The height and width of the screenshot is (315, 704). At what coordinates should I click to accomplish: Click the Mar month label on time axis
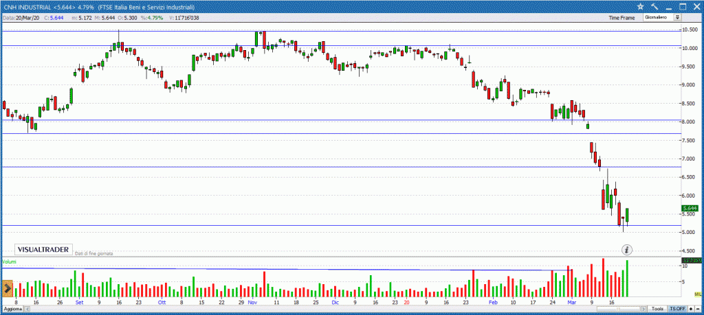click(x=573, y=302)
